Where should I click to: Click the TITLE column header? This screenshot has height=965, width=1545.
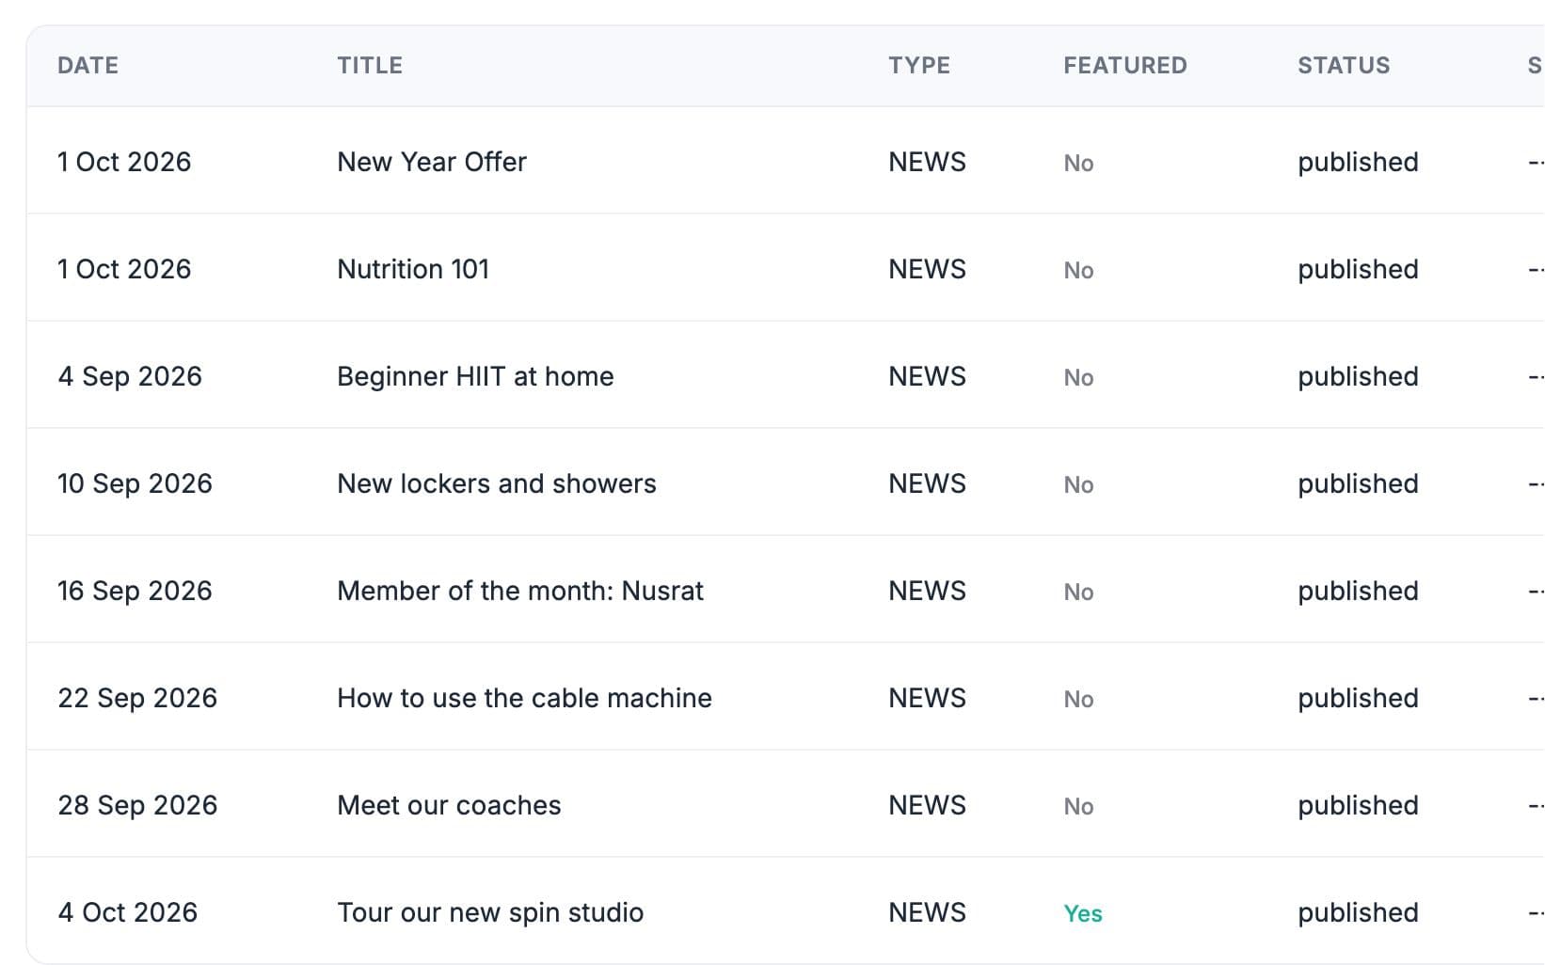tap(370, 65)
